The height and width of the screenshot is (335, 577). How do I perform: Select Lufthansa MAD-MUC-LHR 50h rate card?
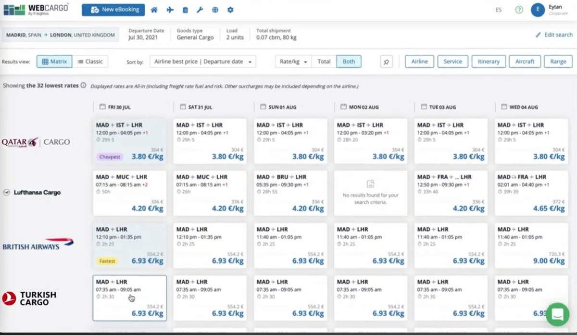(x=129, y=194)
